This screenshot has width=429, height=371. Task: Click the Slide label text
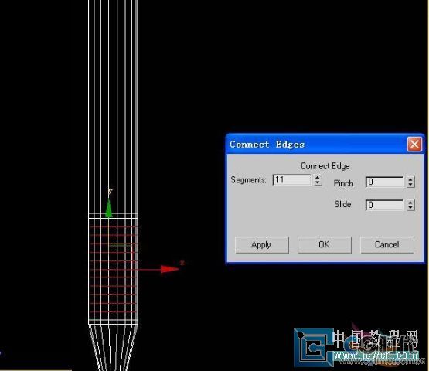342,204
